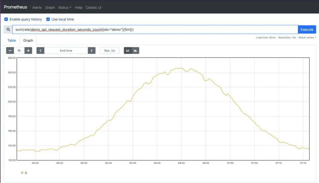Open the Graph page in navbar
The height and width of the screenshot is (183, 319).
point(50,7)
